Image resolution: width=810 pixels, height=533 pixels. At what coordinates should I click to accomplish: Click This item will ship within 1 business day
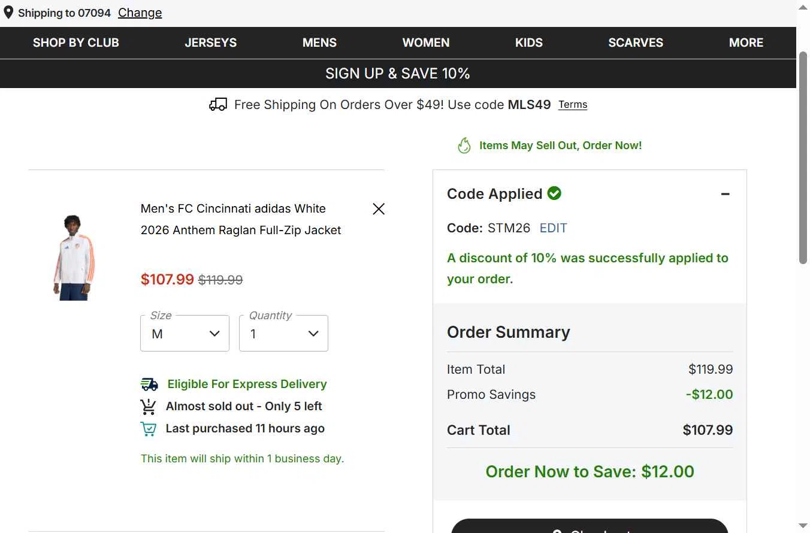point(242,459)
